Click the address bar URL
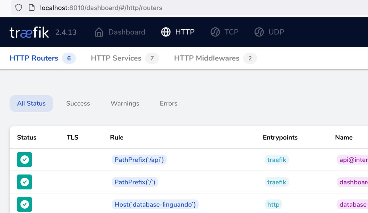Viewport: 368px width, 213px height. coord(101,8)
